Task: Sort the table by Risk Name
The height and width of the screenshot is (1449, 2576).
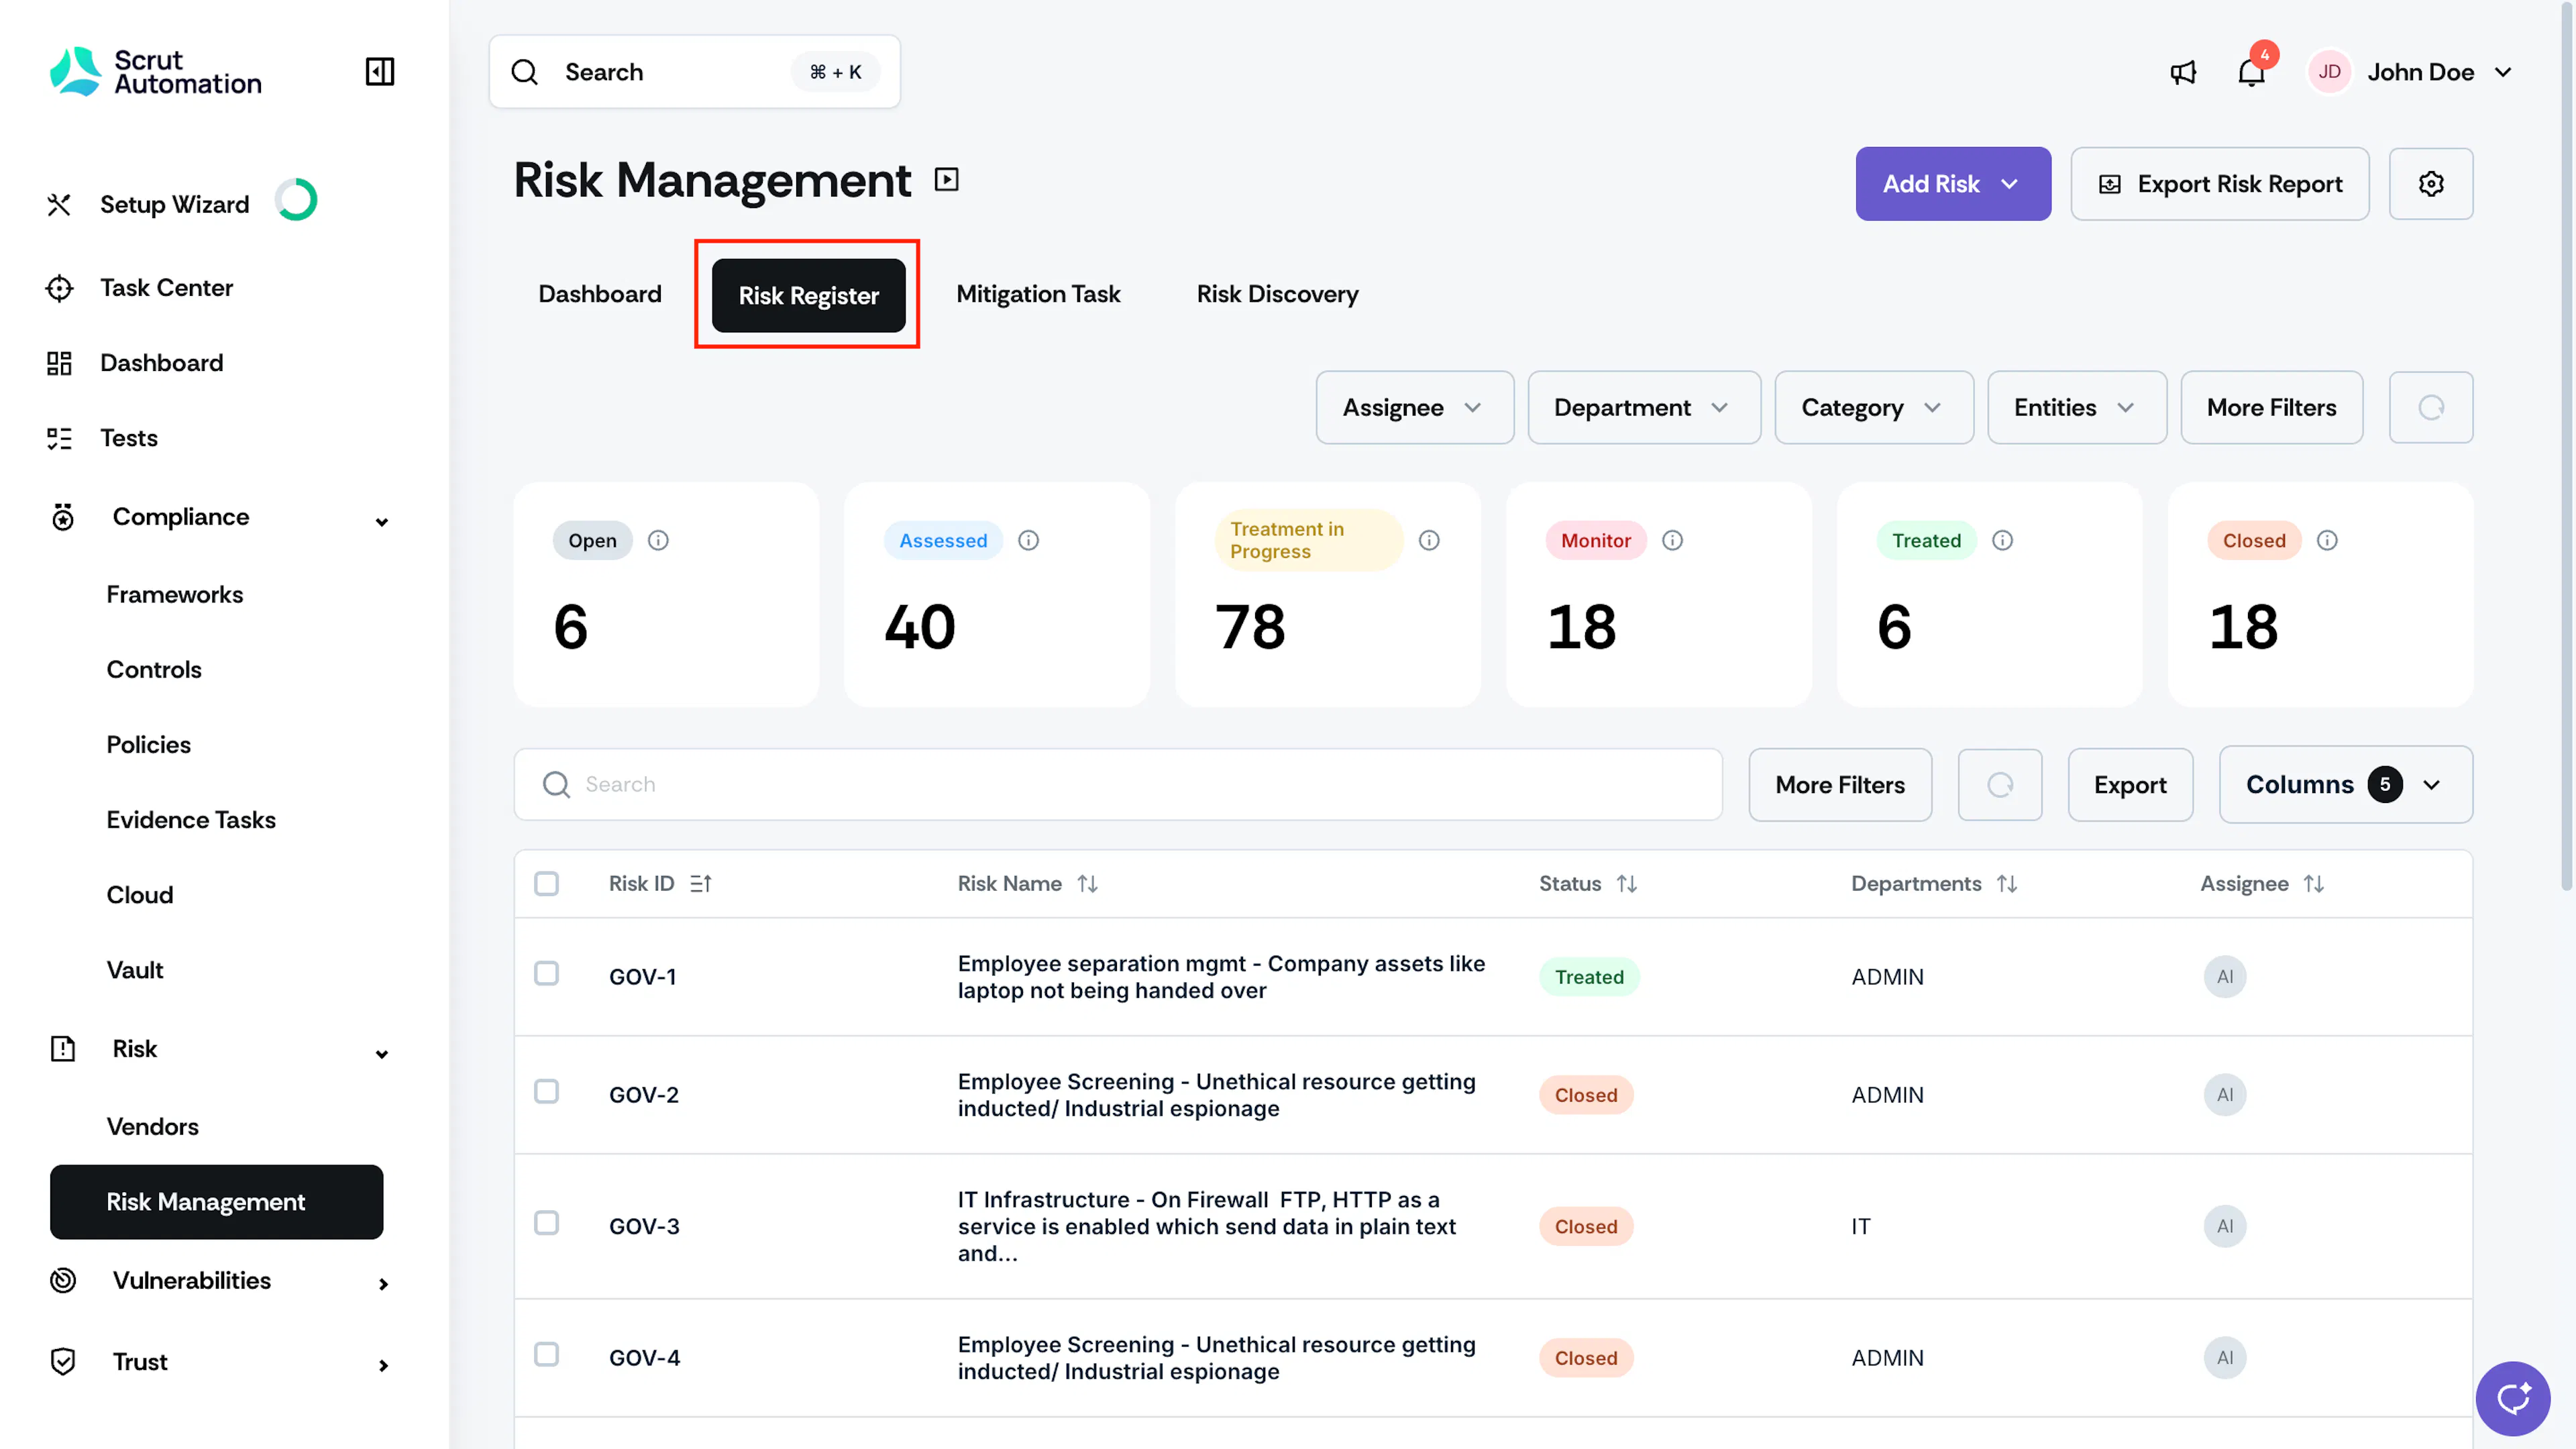Action: click(1087, 883)
